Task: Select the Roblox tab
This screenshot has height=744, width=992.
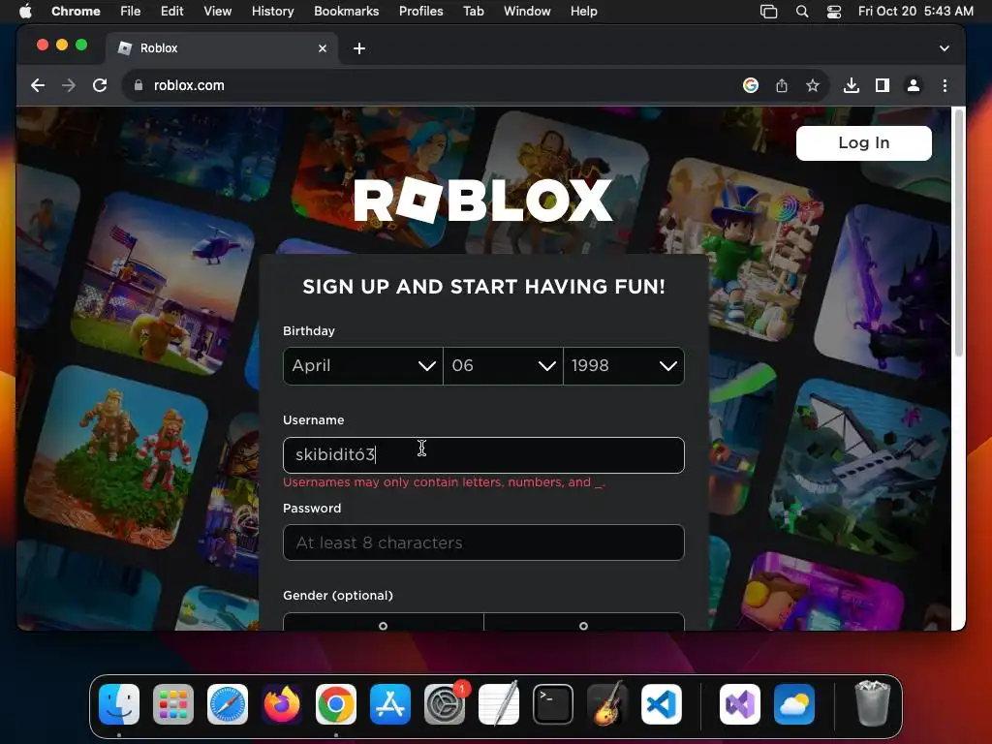Action: pyautogui.click(x=222, y=48)
